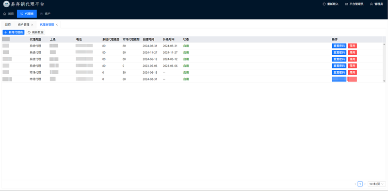
Task: Click the table scrollbar down arrow
Action: [384, 81]
